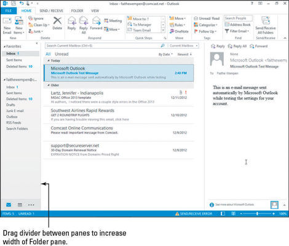This screenshot has height=246, width=289.
Task: Open the RSS Feeds folder
Action: (14, 122)
